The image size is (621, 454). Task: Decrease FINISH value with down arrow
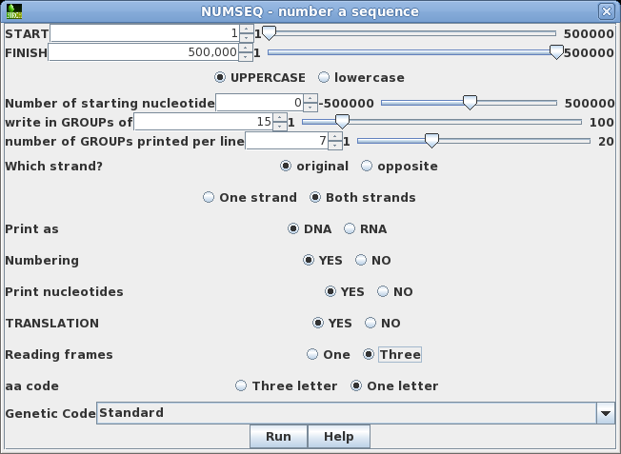coord(246,56)
